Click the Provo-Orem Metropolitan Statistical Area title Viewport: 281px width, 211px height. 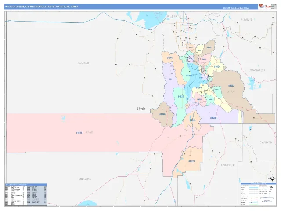point(42,7)
